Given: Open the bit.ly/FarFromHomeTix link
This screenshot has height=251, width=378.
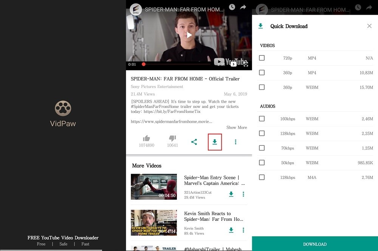Looking at the screenshot, I should coord(172,112).
